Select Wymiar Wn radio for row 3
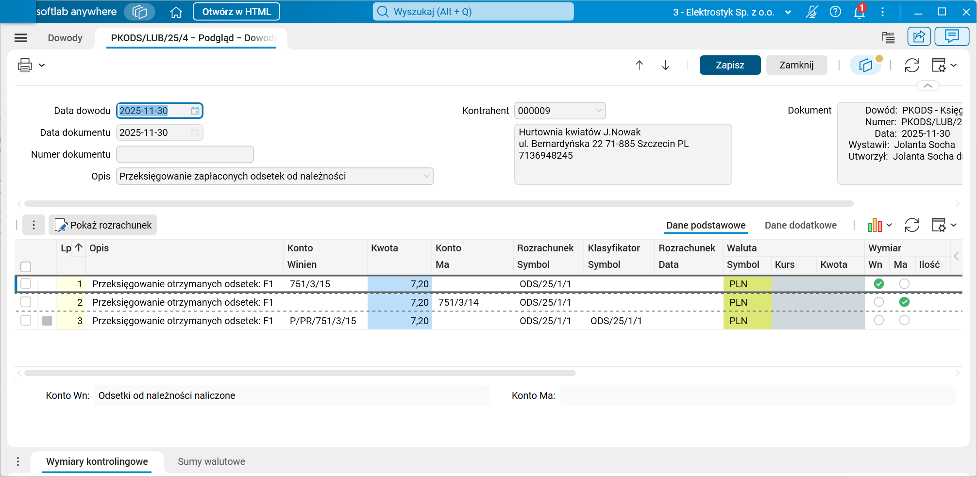Screen dimensions: 977x477 (x=879, y=320)
